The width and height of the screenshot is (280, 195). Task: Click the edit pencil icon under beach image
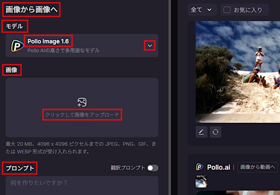(x=202, y=132)
